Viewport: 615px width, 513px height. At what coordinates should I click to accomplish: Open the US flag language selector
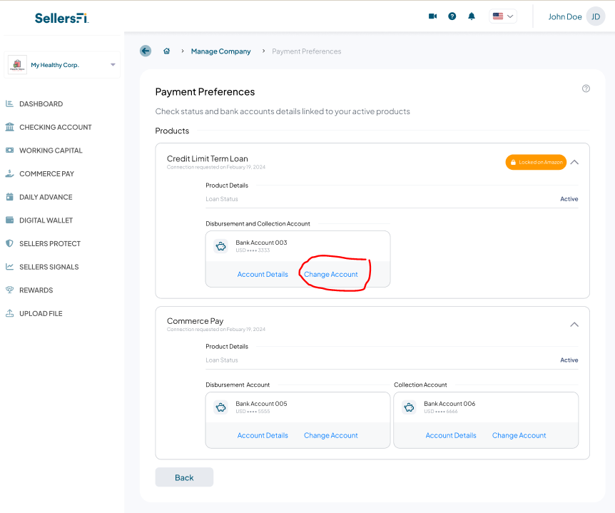coord(503,16)
